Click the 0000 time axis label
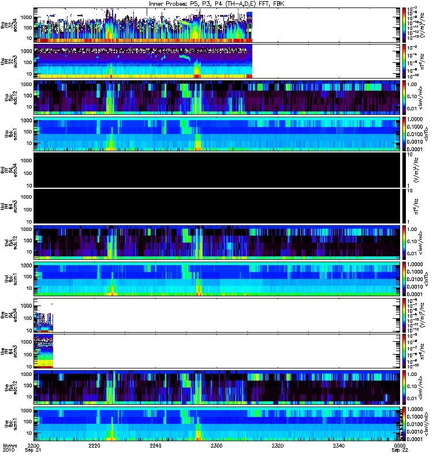 coord(400,445)
